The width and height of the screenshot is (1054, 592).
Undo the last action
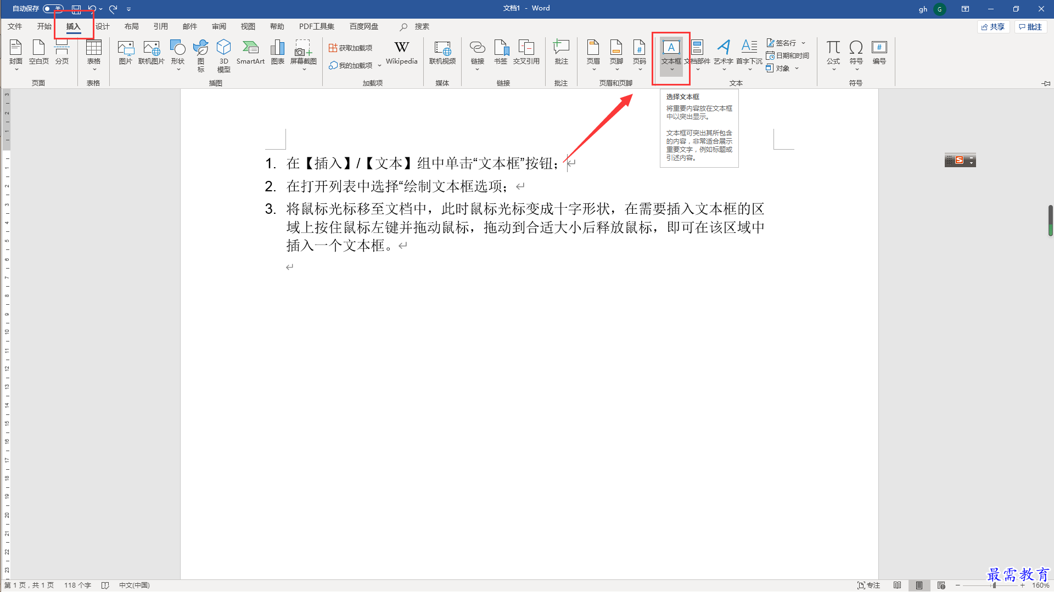pyautogui.click(x=92, y=9)
